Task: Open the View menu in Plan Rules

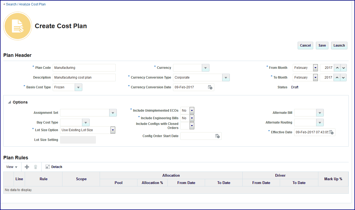Action: [x=12, y=167]
